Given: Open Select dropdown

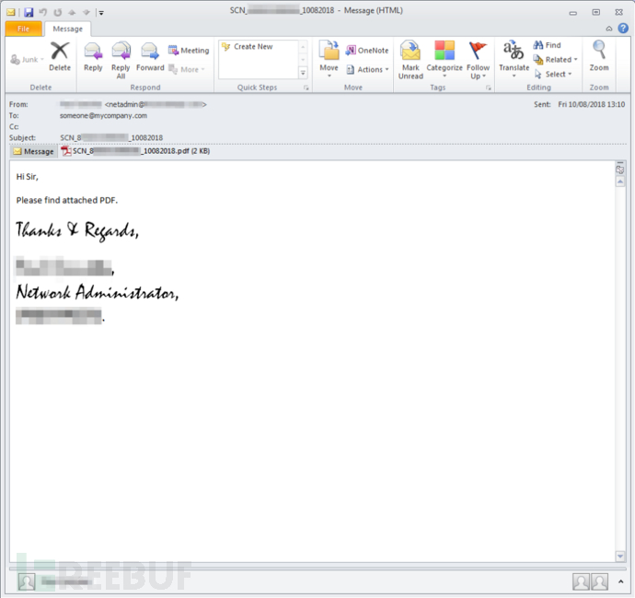Looking at the screenshot, I should (553, 75).
